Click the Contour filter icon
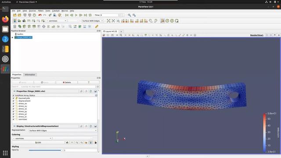The height and width of the screenshot is (158, 281). tap(19, 26)
